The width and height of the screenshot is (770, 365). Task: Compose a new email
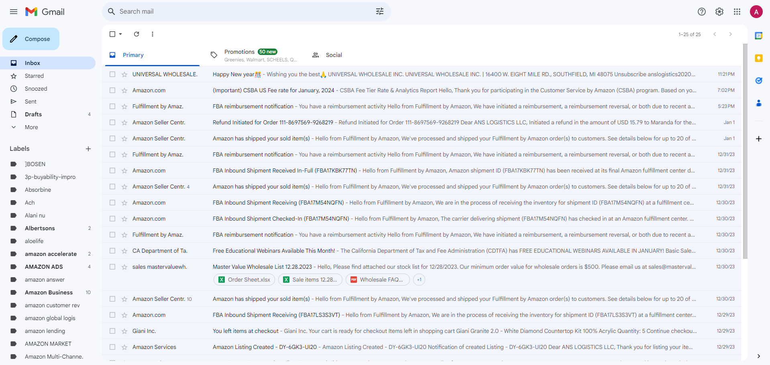pyautogui.click(x=31, y=39)
